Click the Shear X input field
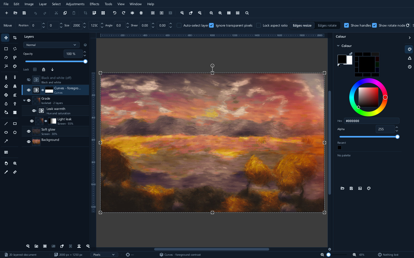 145,25
